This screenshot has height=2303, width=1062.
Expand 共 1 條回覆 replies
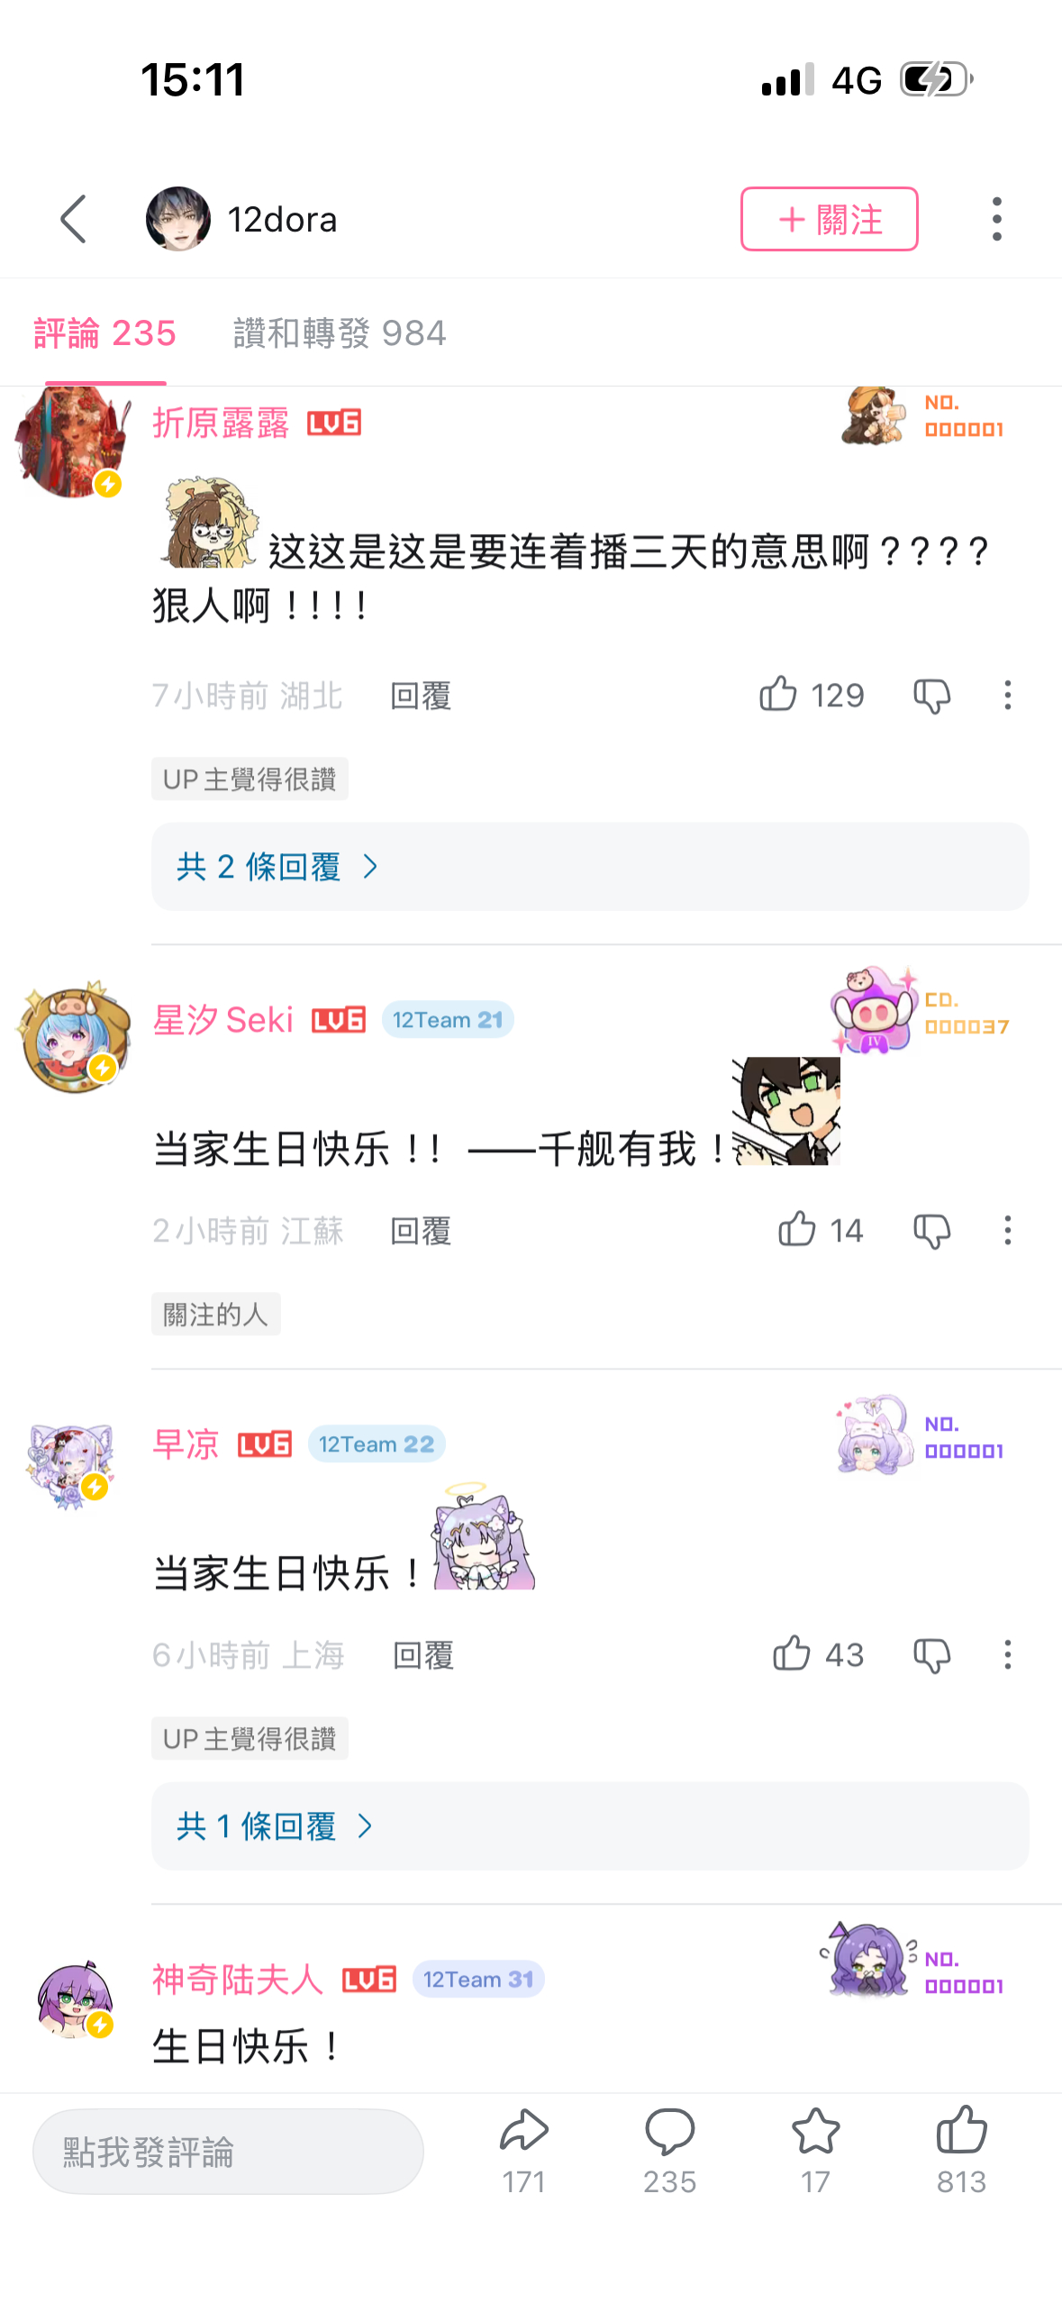pyautogui.click(x=590, y=1825)
